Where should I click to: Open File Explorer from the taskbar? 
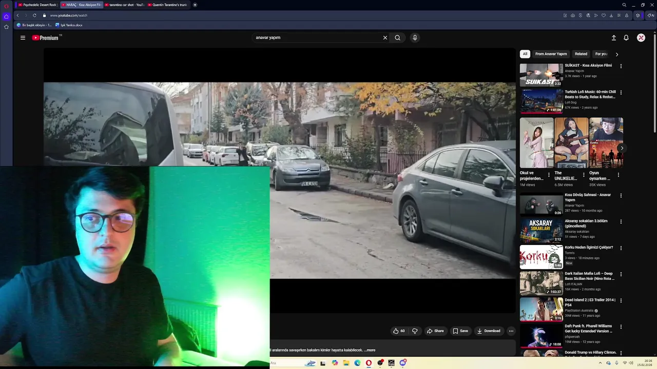point(346,363)
